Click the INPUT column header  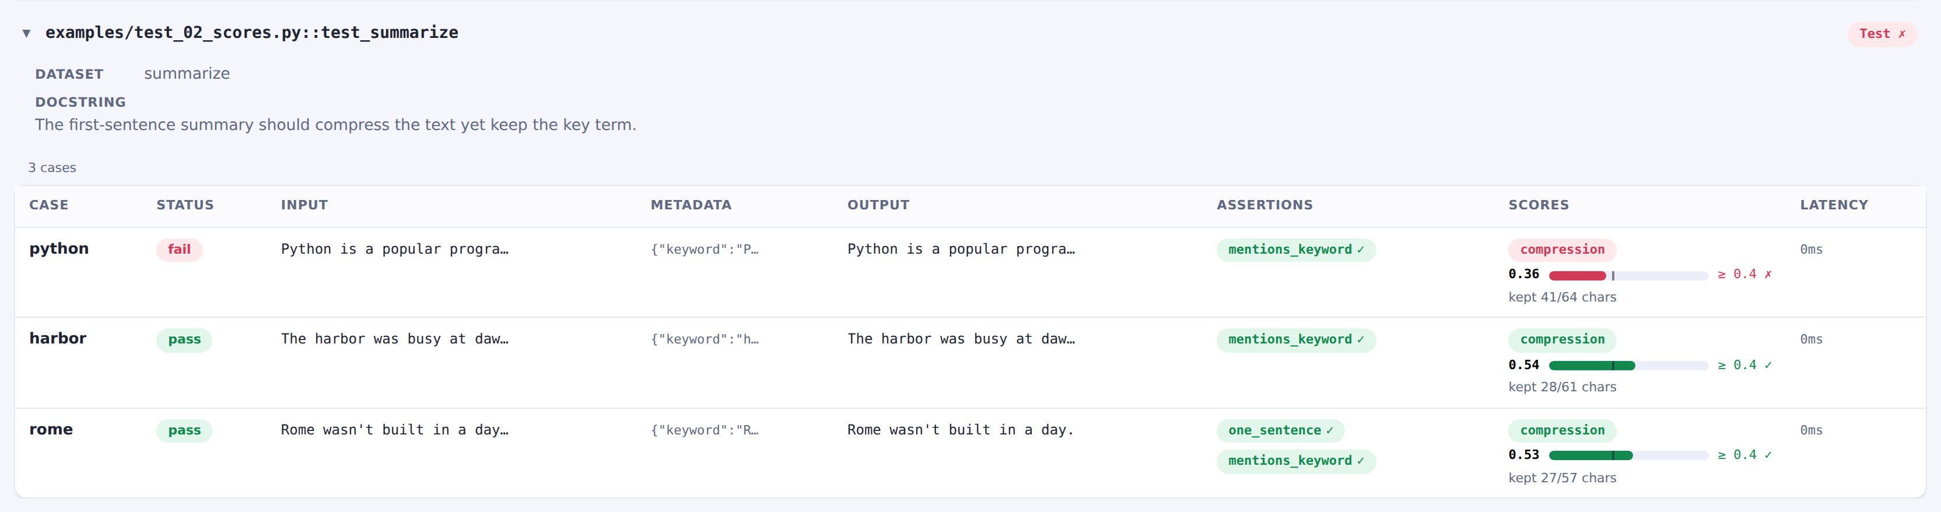[x=304, y=205]
